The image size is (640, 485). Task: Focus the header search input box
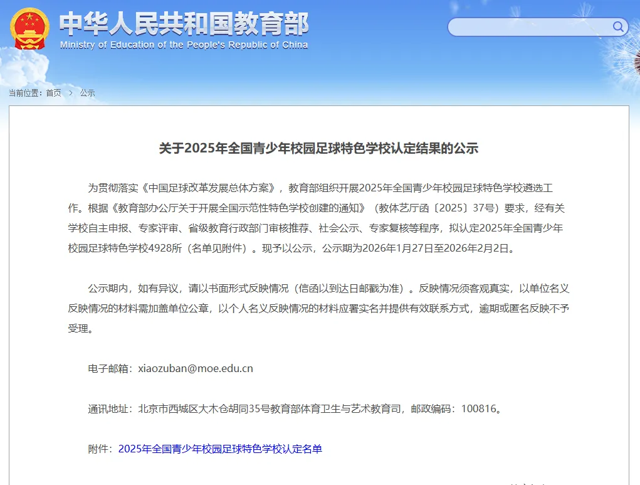point(530,27)
